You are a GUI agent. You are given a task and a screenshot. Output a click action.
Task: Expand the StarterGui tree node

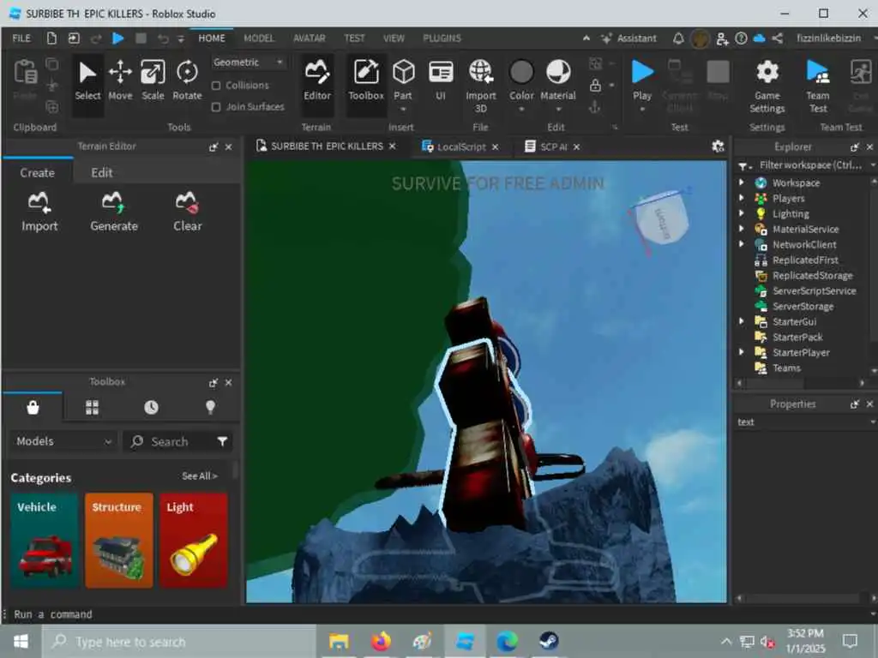(x=742, y=321)
